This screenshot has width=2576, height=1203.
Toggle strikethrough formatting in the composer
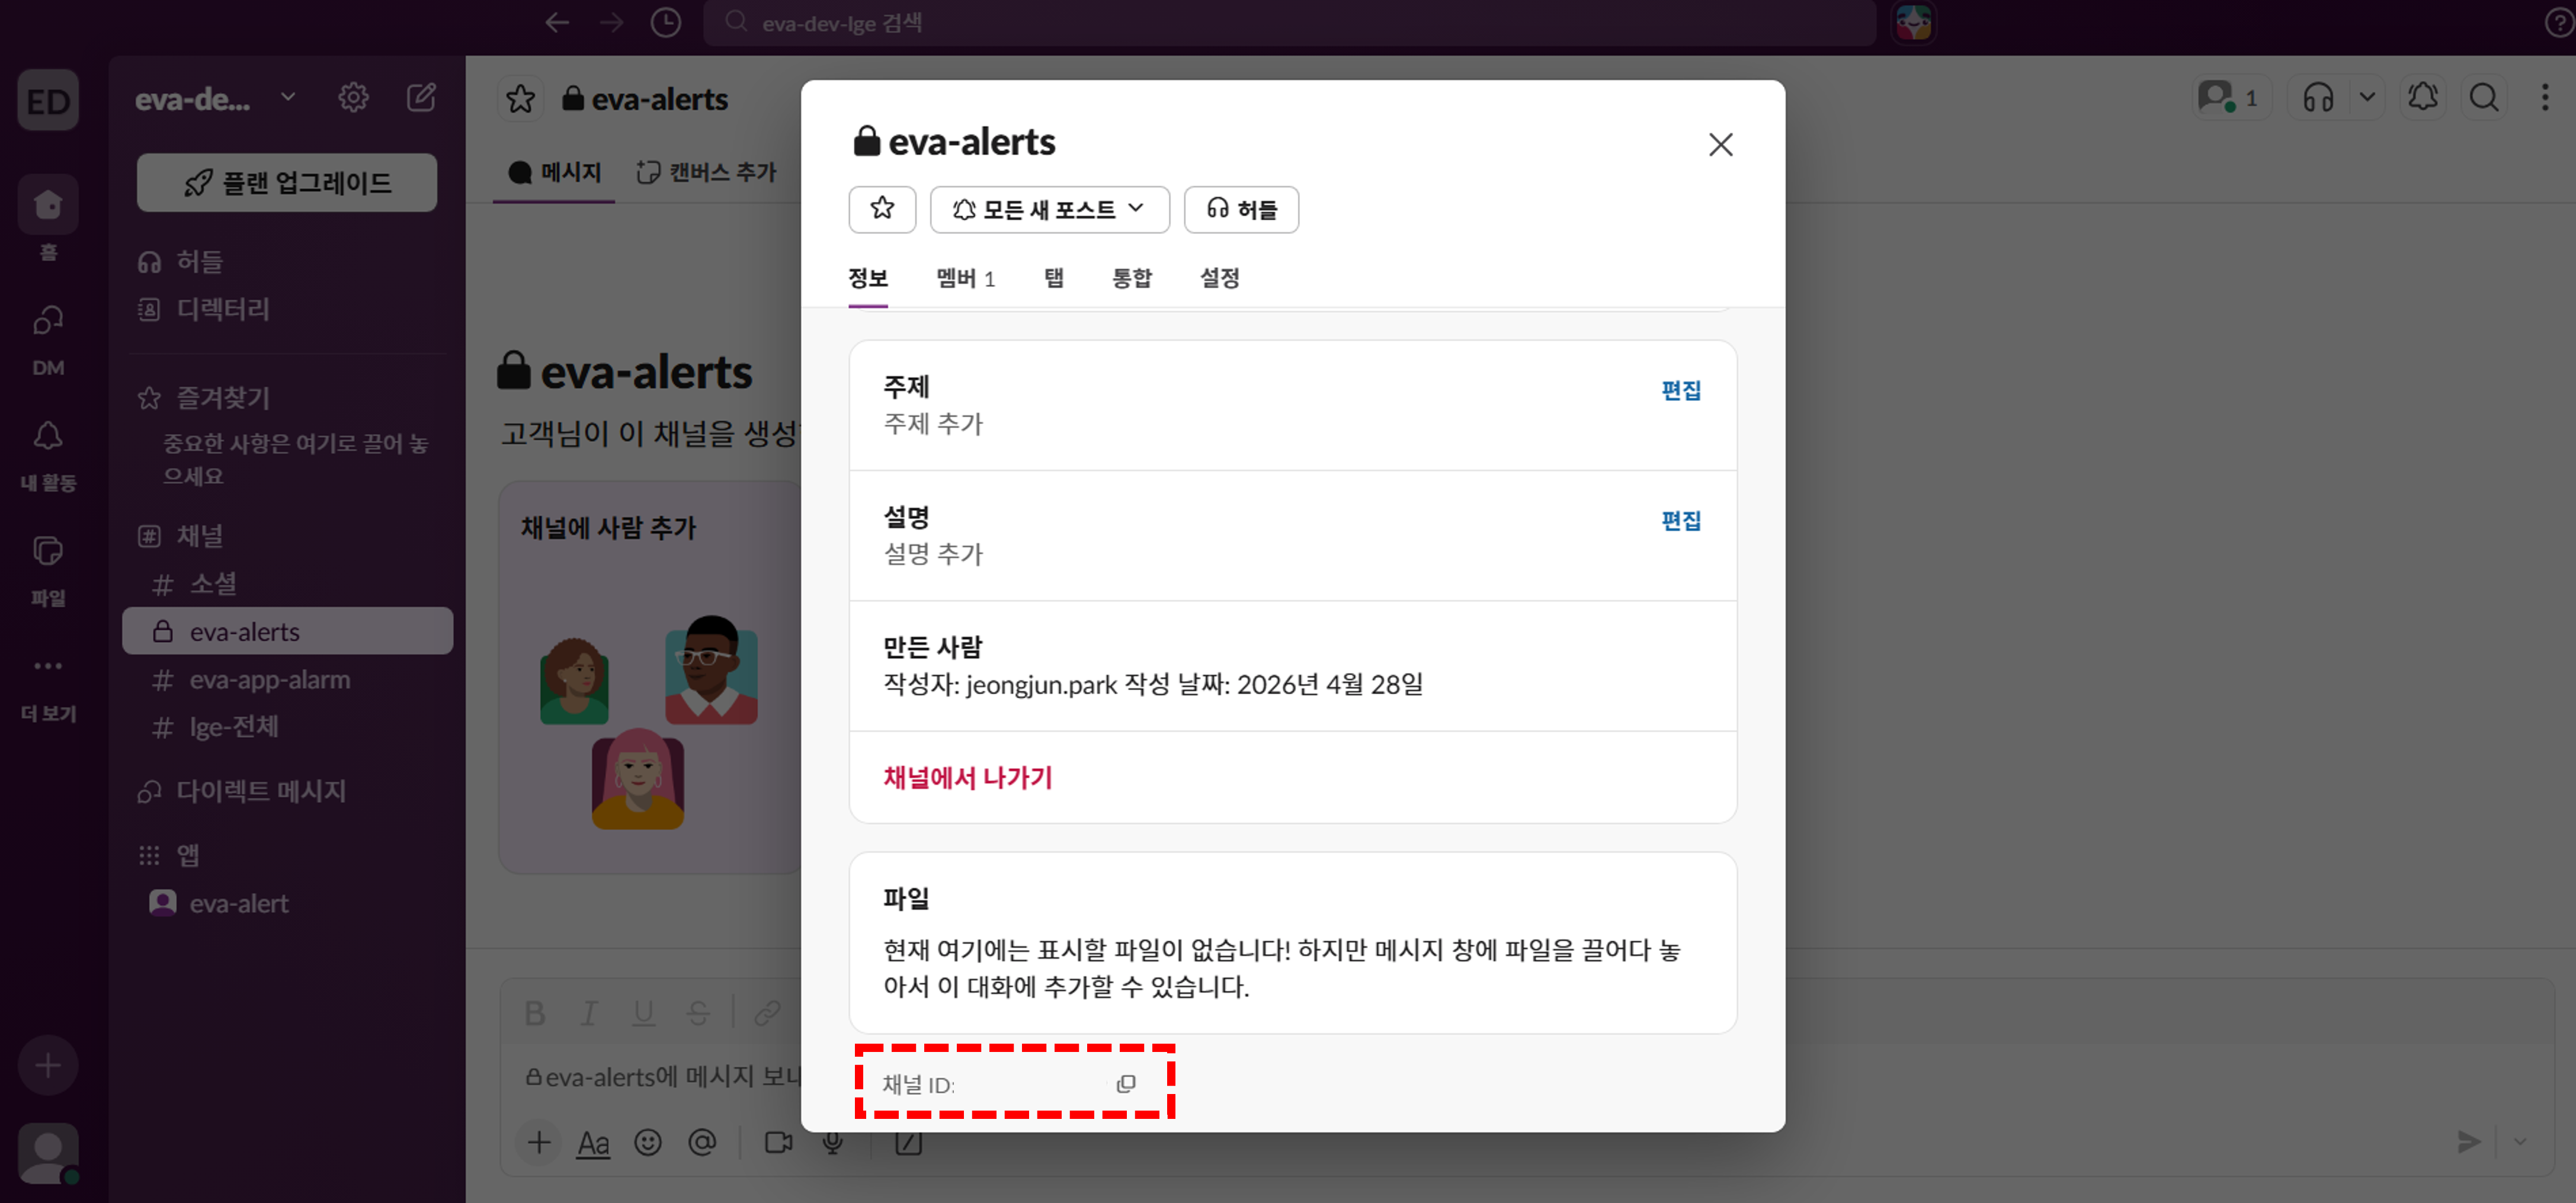tap(698, 1013)
